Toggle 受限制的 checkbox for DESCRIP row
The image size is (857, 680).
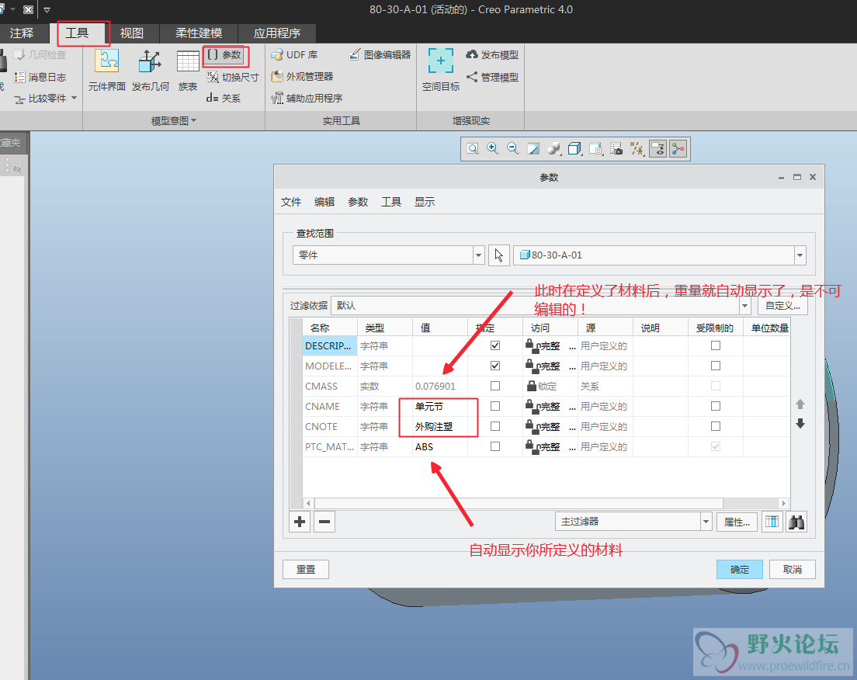coord(716,345)
